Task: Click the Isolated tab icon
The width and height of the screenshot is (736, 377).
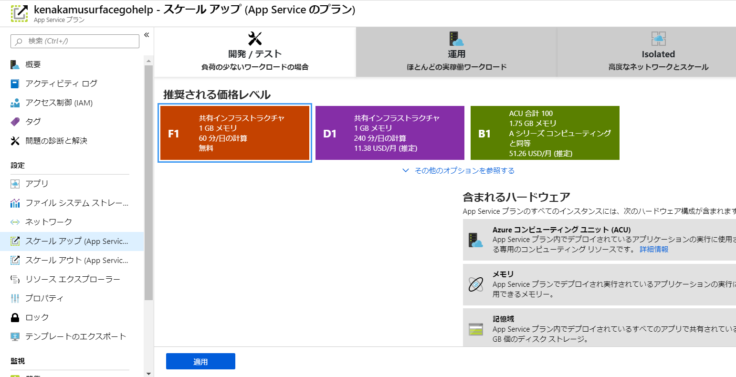Action: pyautogui.click(x=658, y=38)
